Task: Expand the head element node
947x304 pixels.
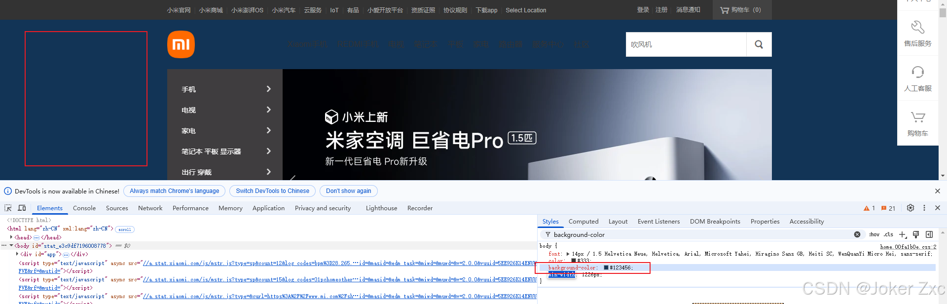Action: [11, 237]
